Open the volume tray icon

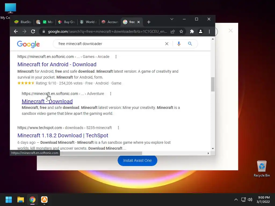(x=250, y=200)
